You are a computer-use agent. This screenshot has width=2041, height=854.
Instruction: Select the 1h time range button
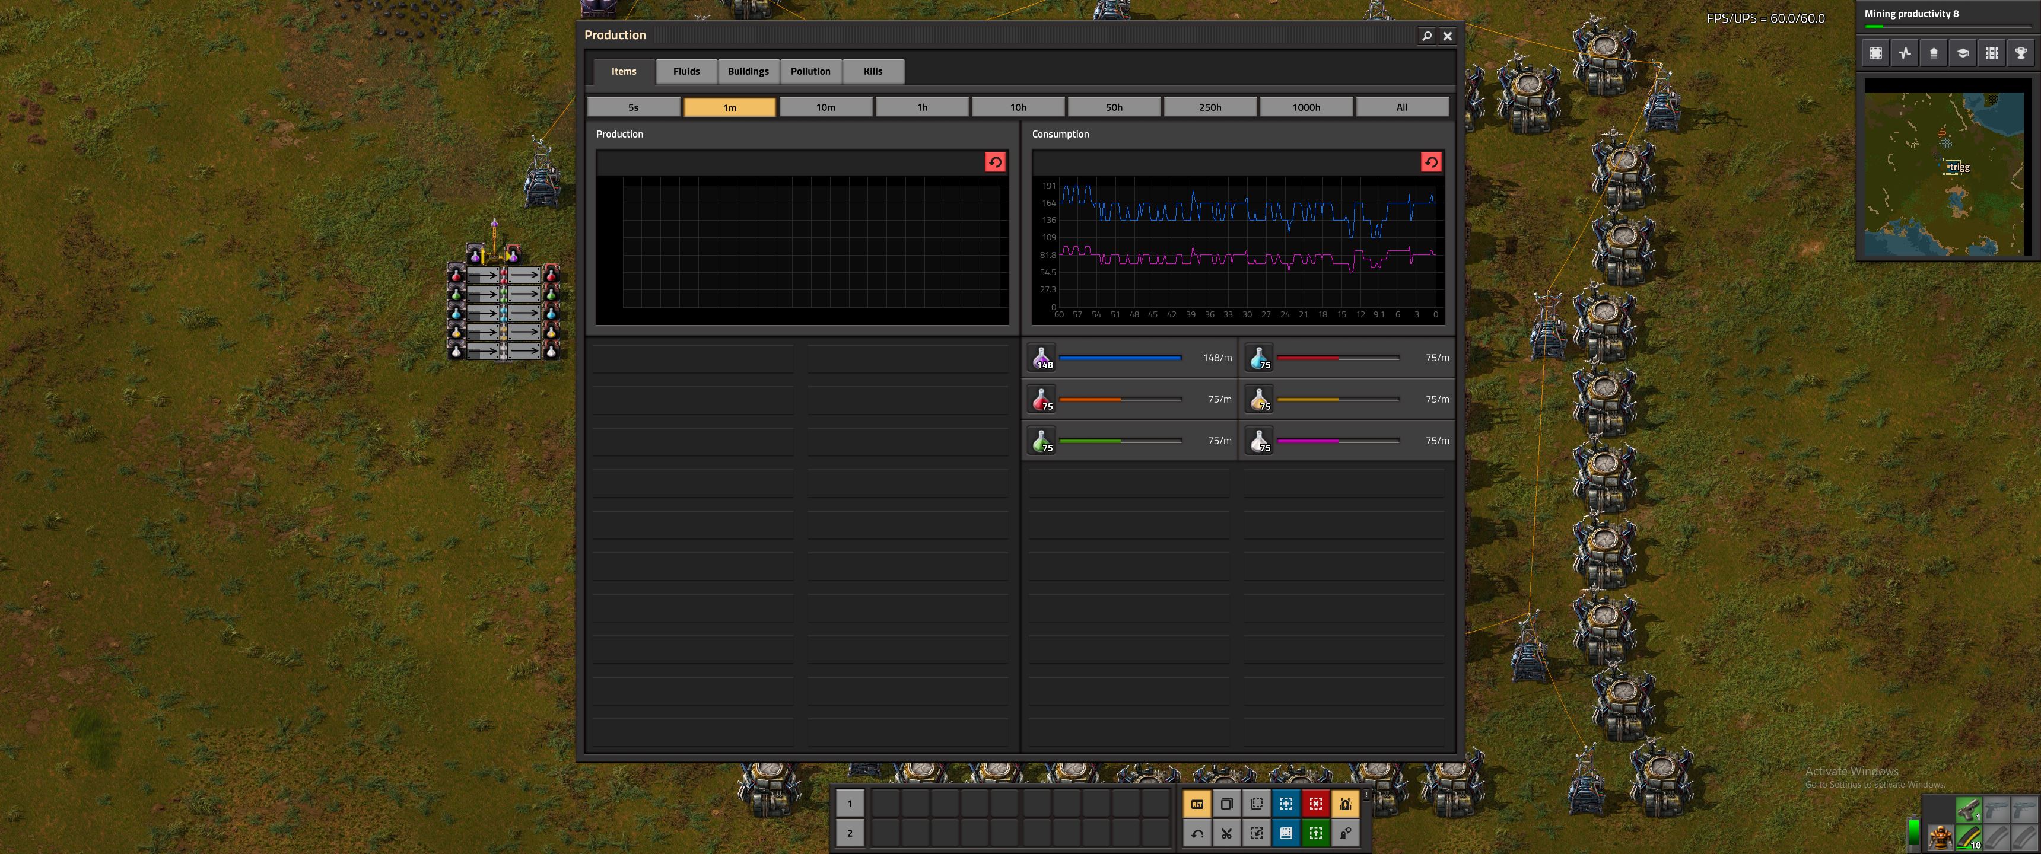tap(921, 107)
